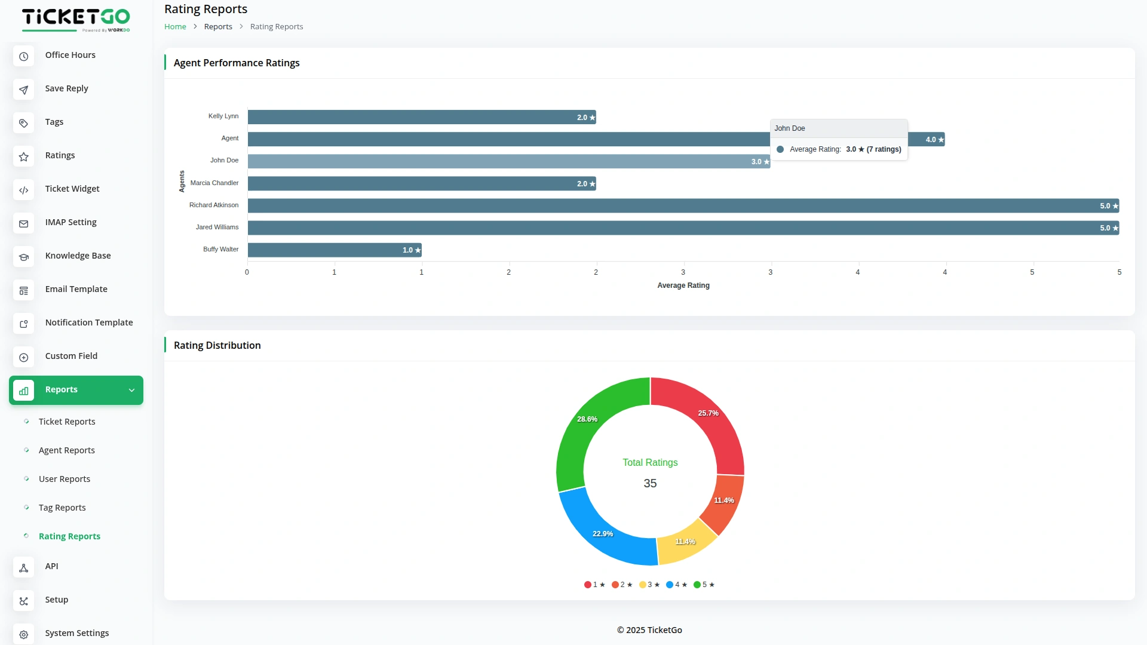The image size is (1147, 645).
Task: Navigate to Home via the breadcrumb
Action: 175,26
